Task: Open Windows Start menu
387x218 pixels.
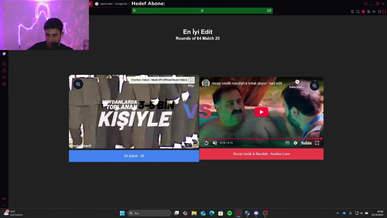Action: [x=122, y=213]
